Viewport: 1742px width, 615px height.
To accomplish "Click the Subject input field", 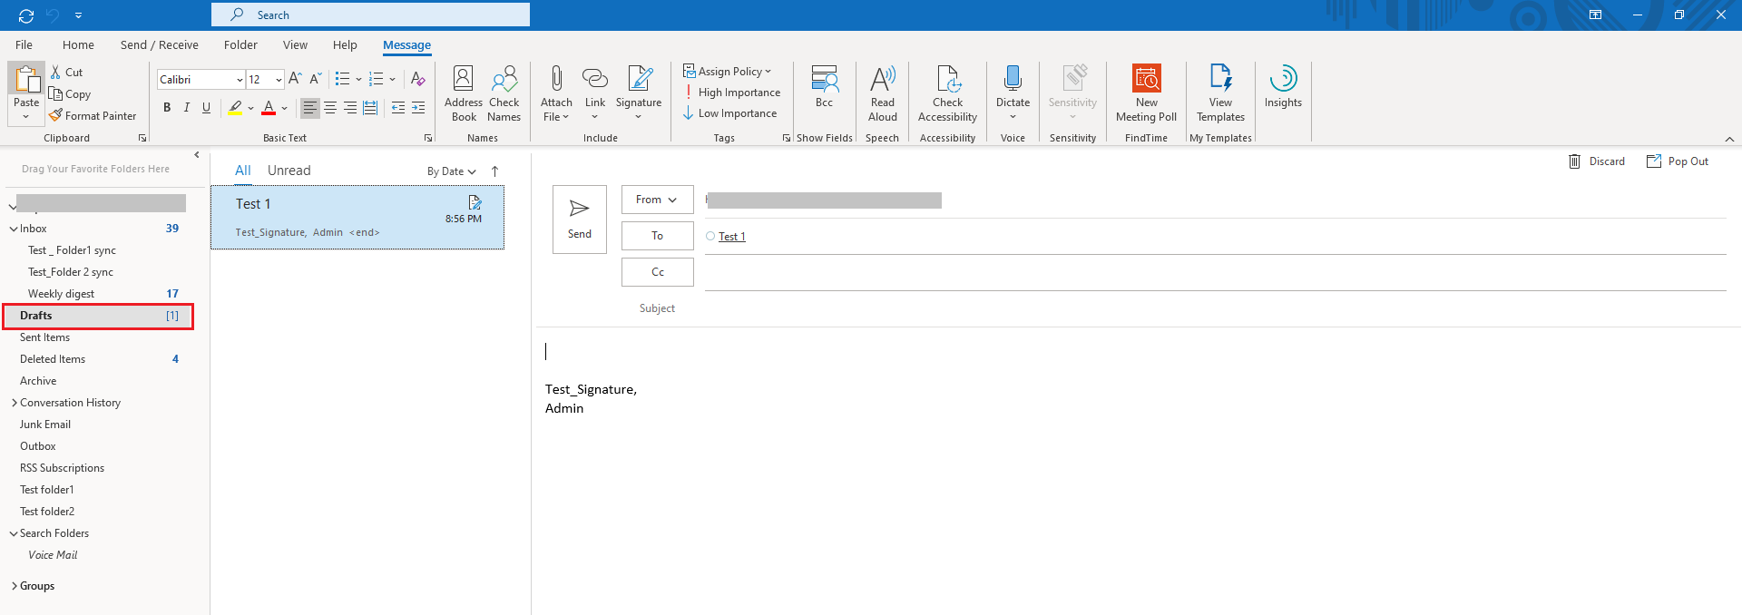I will tap(1215, 308).
